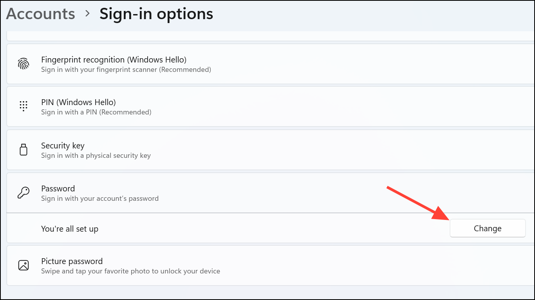Select "Sign in with your fingerprint scanner" description

pyautogui.click(x=126, y=70)
